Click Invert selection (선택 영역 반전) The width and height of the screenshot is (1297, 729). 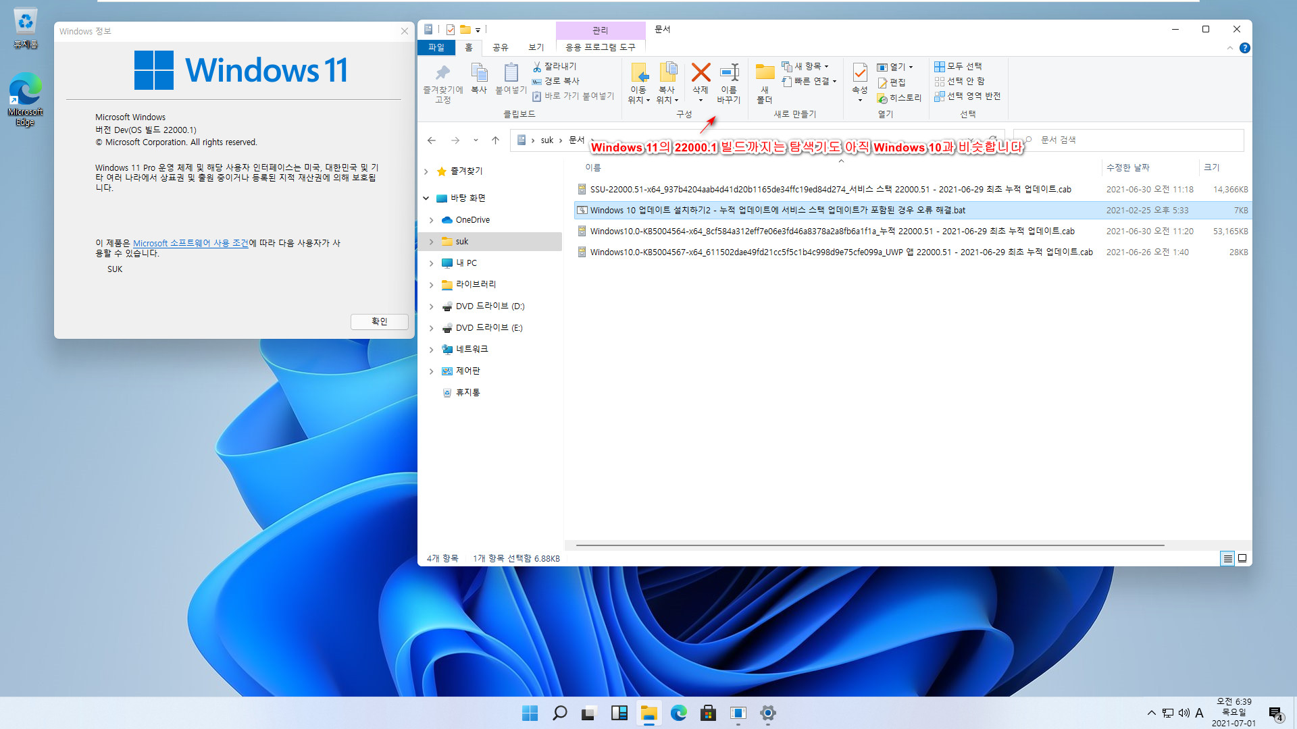click(x=967, y=96)
